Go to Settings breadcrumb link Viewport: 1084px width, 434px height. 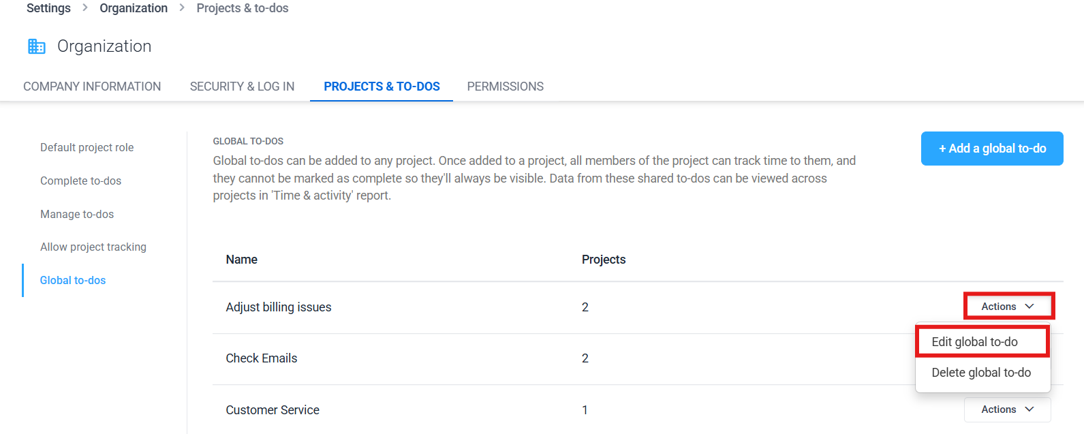point(48,8)
